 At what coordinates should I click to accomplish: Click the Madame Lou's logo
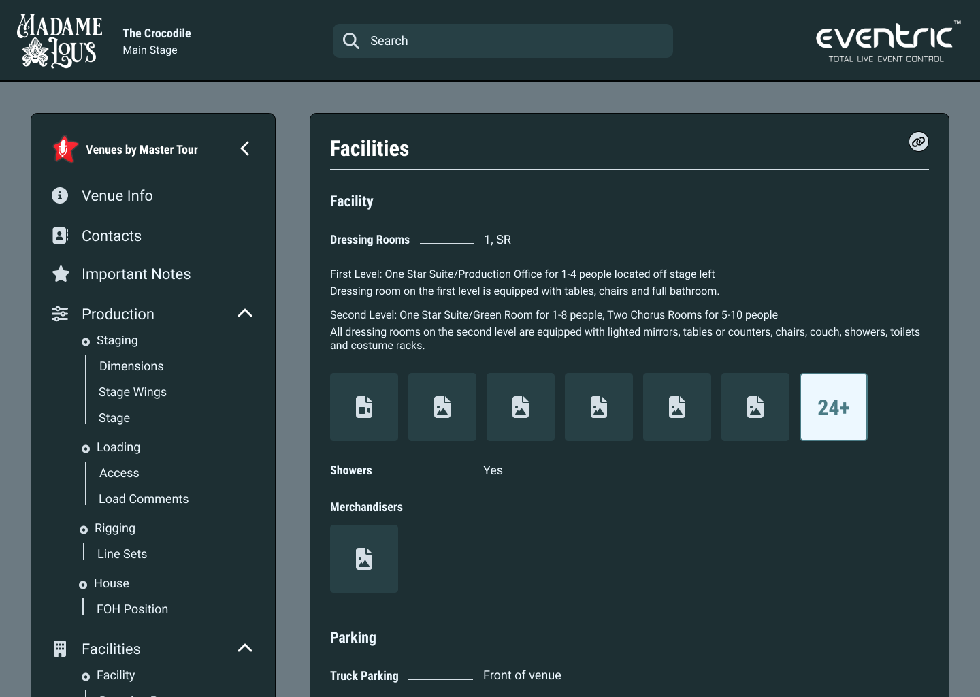coord(60,41)
